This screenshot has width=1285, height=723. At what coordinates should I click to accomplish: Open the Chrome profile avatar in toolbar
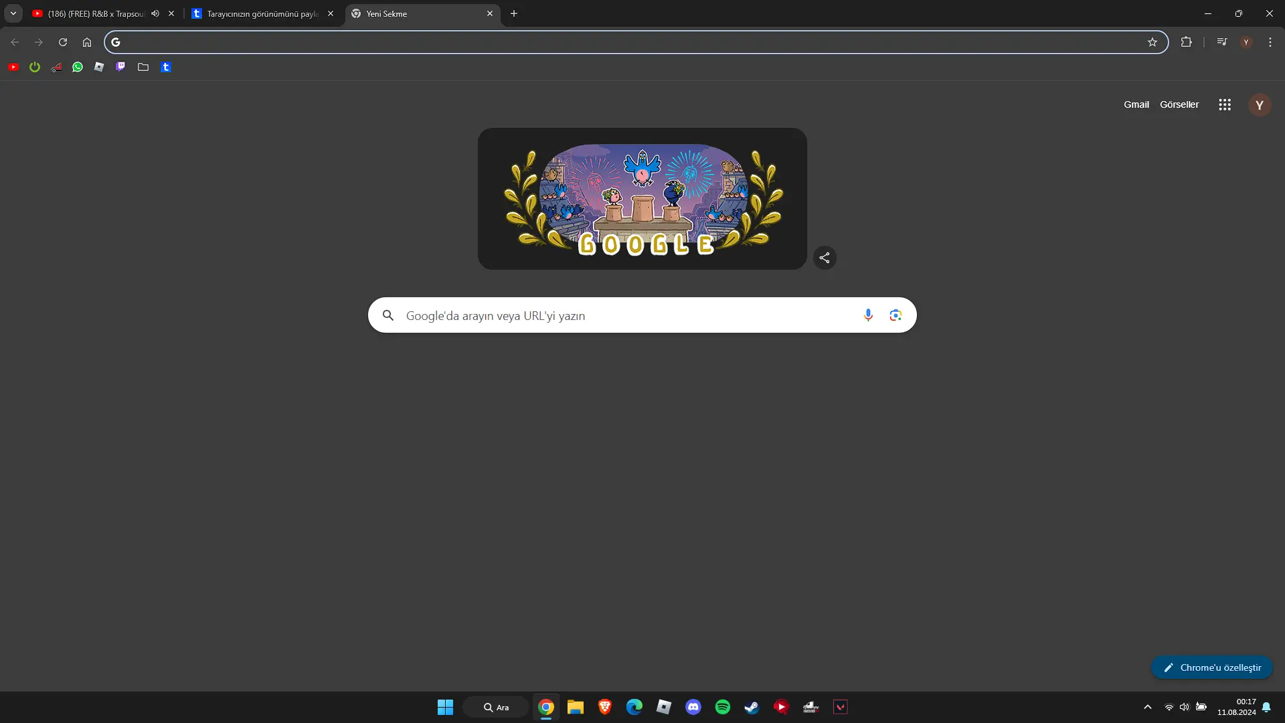[1246, 42]
